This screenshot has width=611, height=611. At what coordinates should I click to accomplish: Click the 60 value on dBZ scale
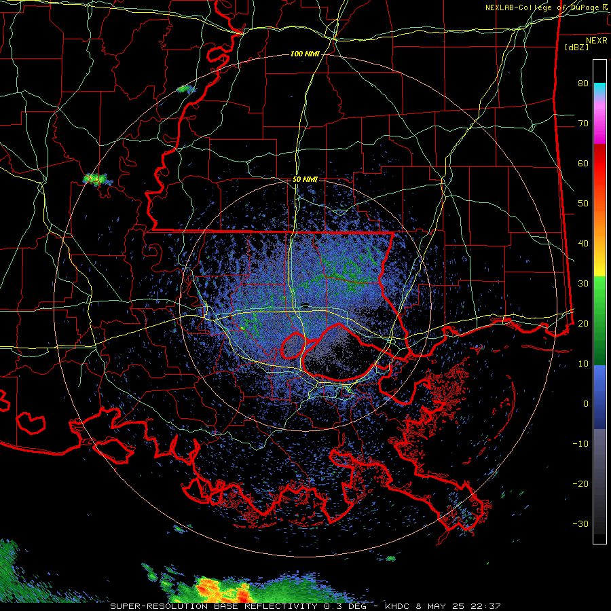tap(583, 164)
